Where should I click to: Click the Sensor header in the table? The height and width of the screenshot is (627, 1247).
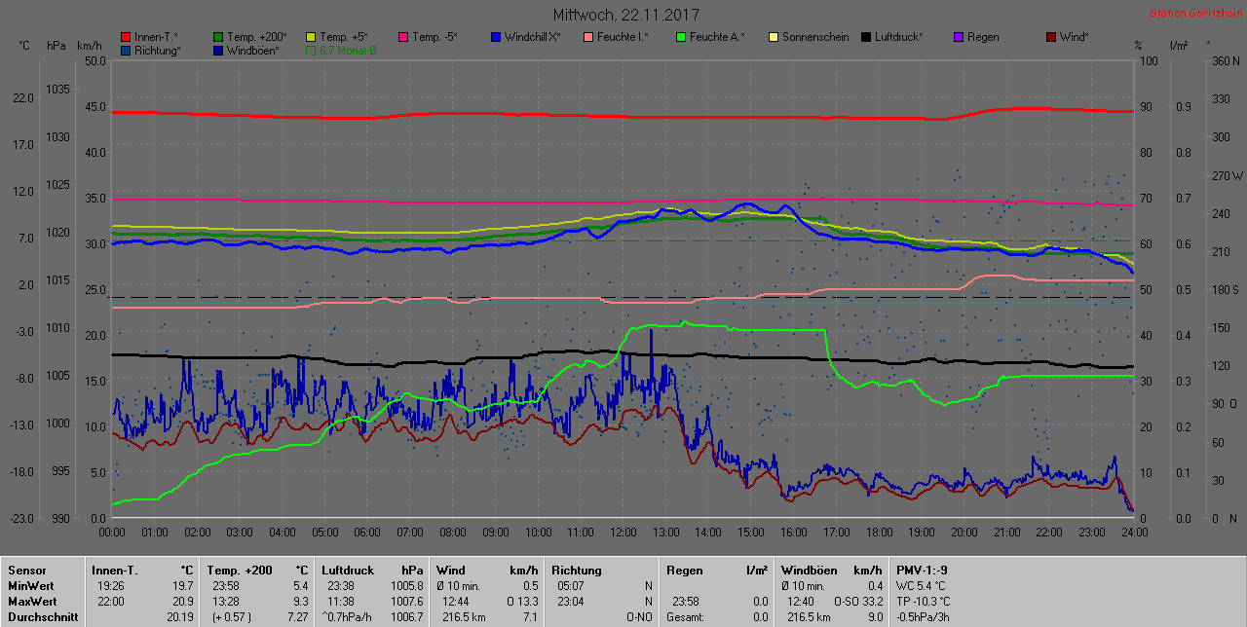click(x=26, y=571)
